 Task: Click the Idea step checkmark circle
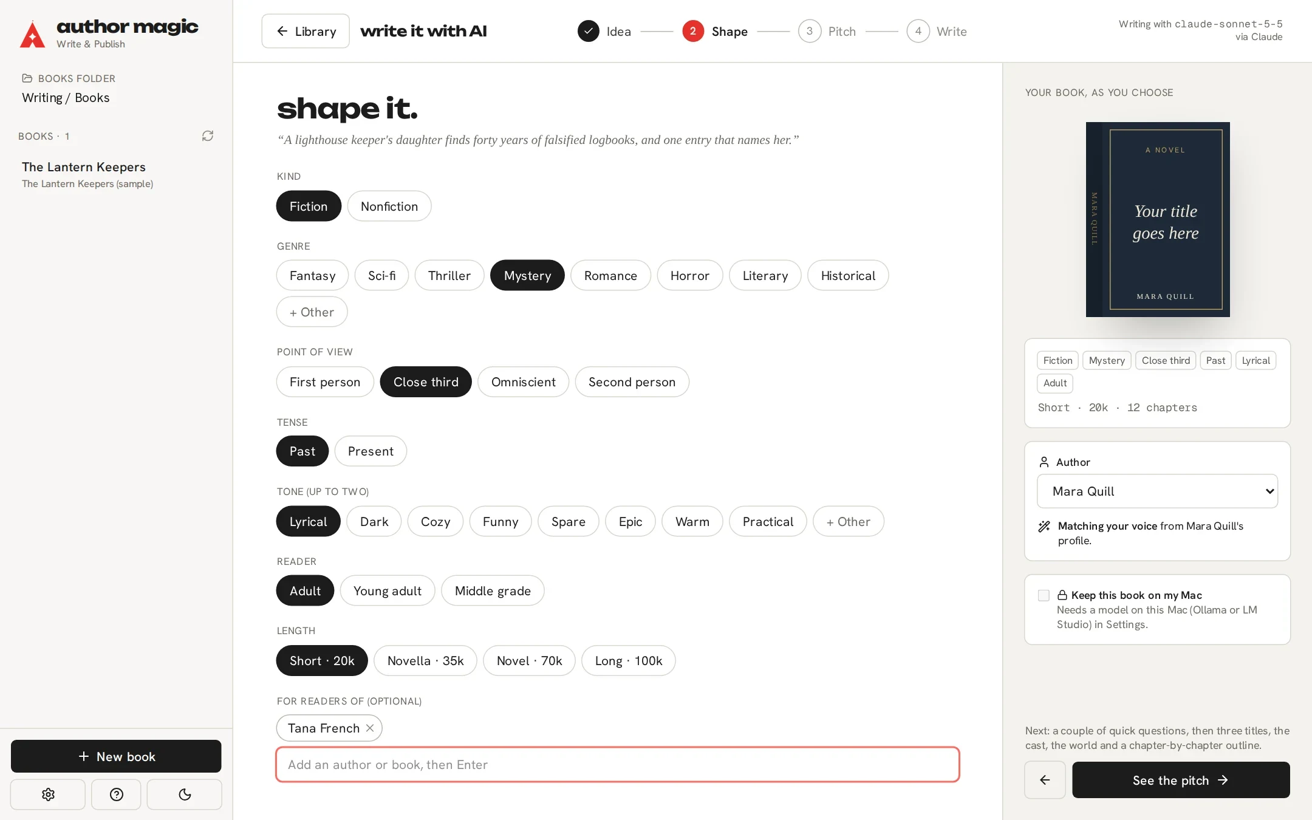click(588, 31)
